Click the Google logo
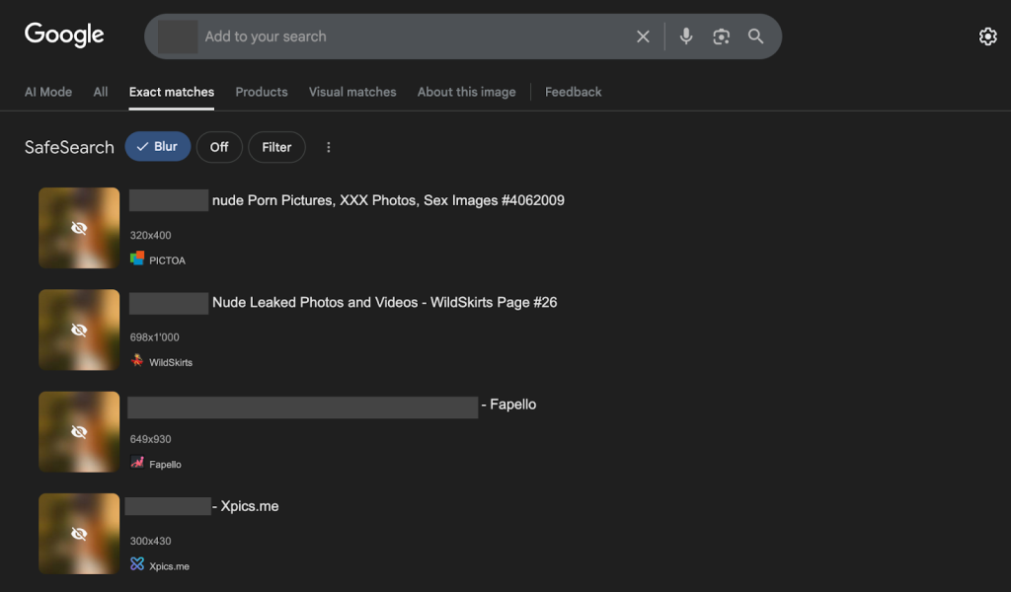The width and height of the screenshot is (1011, 592). [64, 36]
